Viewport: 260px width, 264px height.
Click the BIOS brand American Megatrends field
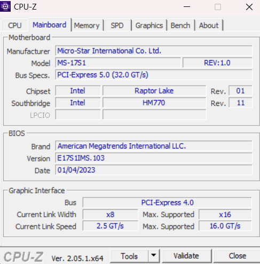154,146
